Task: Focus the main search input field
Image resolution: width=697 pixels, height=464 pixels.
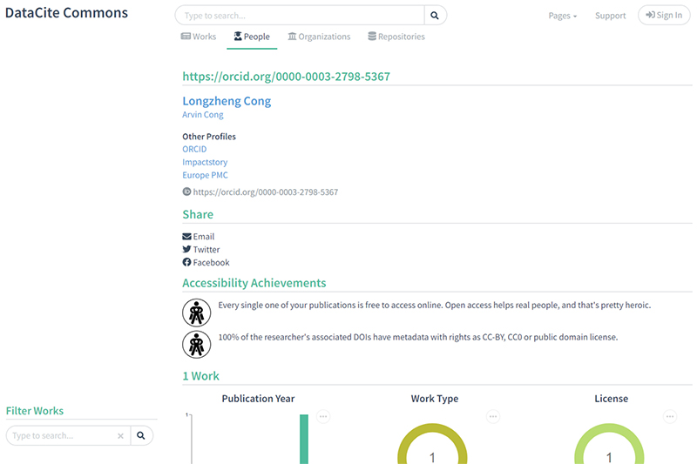Action: pos(301,16)
